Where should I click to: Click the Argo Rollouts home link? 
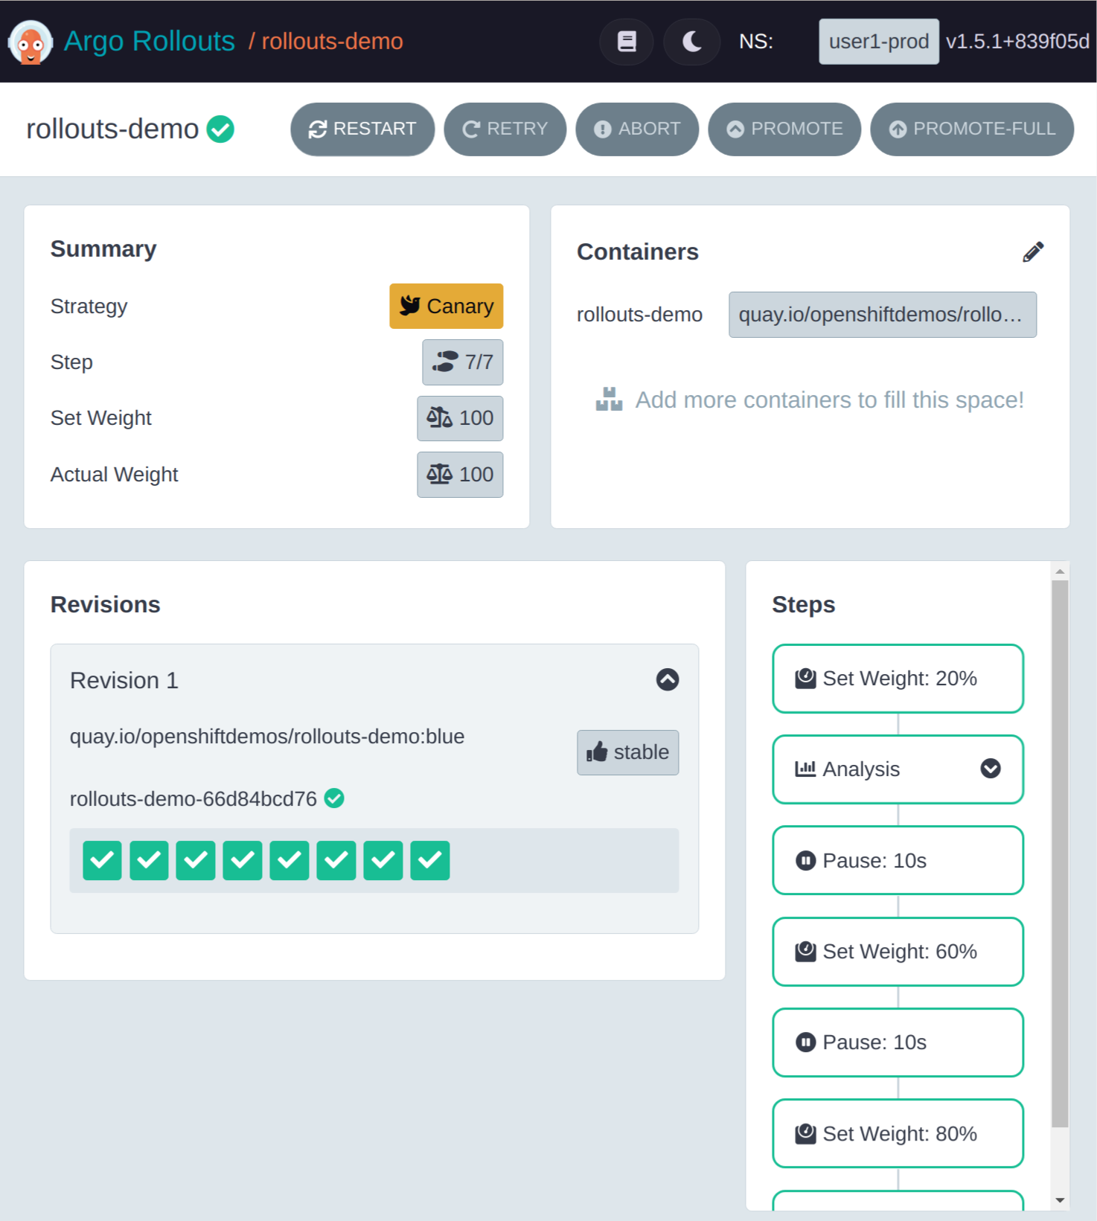click(x=149, y=41)
